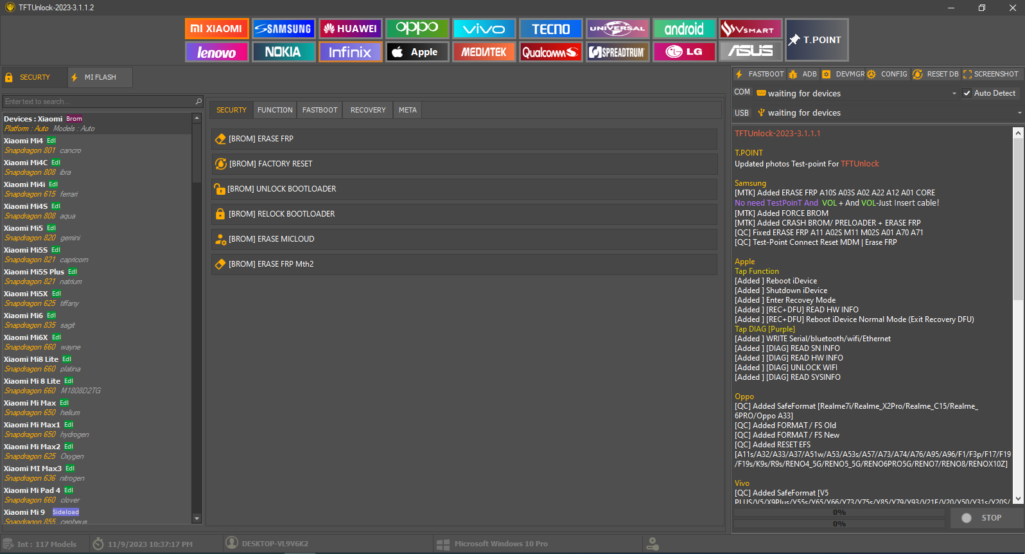
Task: Select Xiaomi Mi 9 Sideload device
Action: 96,515
